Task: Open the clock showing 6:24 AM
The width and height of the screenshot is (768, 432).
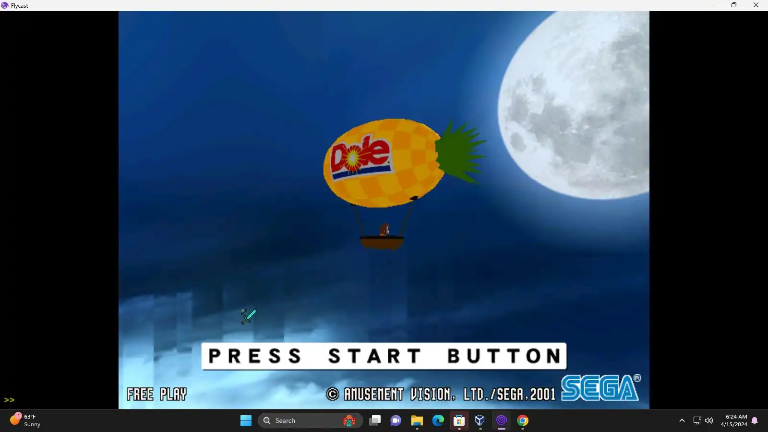Action: click(734, 420)
